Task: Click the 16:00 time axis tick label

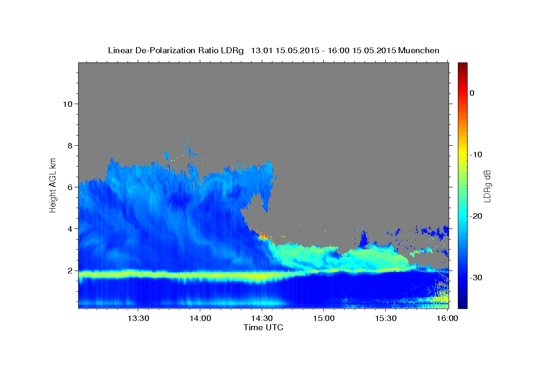Action: (x=447, y=319)
